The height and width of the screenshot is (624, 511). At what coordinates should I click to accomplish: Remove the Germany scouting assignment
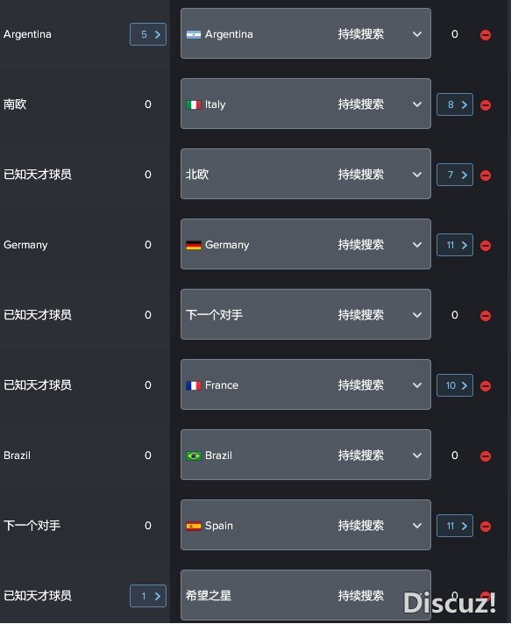click(x=486, y=246)
